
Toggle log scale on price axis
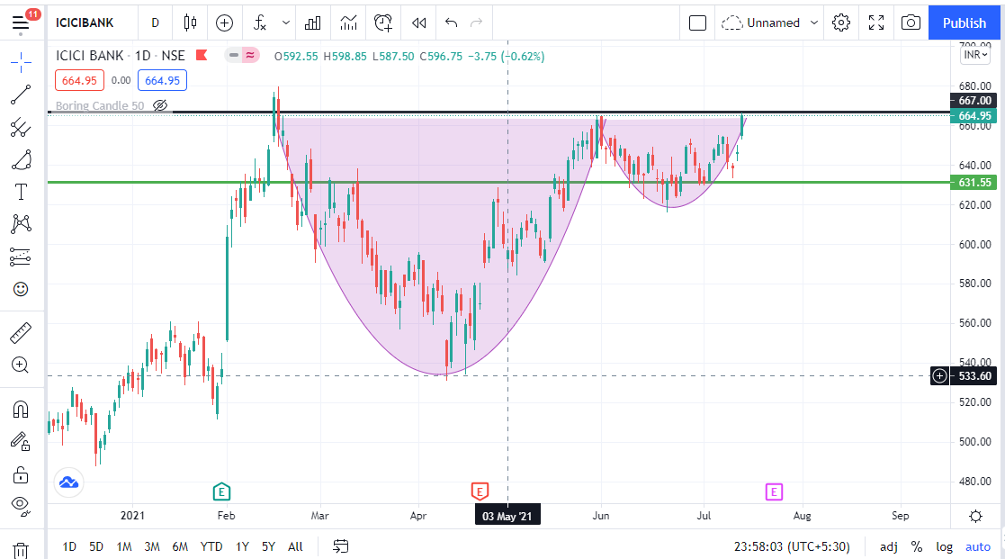tap(944, 546)
